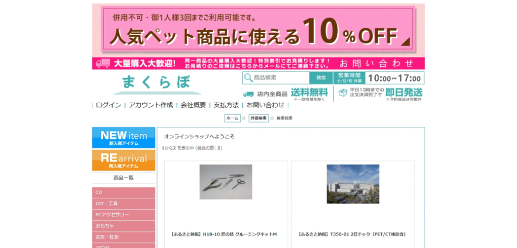Open 会社概要 in the navigation menu
The width and height of the screenshot is (517, 248).
pyautogui.click(x=193, y=105)
